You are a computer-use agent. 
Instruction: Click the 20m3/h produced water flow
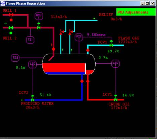(33, 107)
